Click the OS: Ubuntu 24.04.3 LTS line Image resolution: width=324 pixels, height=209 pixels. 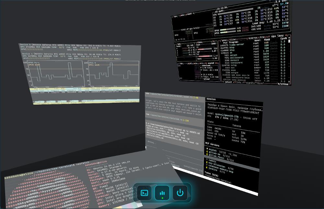point(108,166)
